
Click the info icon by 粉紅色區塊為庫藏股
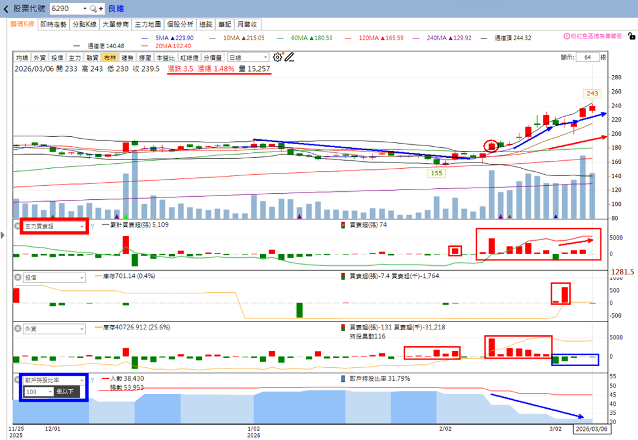click(566, 36)
